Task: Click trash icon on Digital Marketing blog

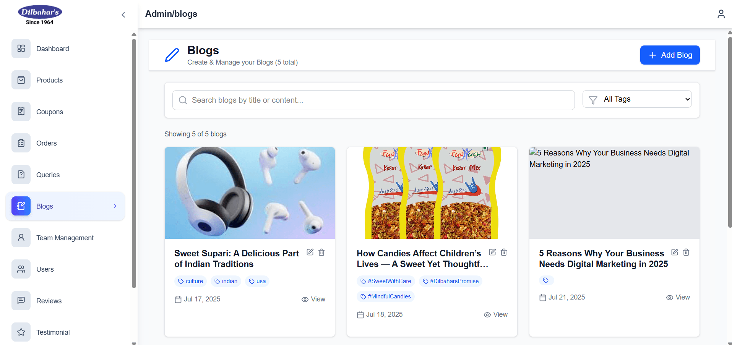Action: click(686, 252)
